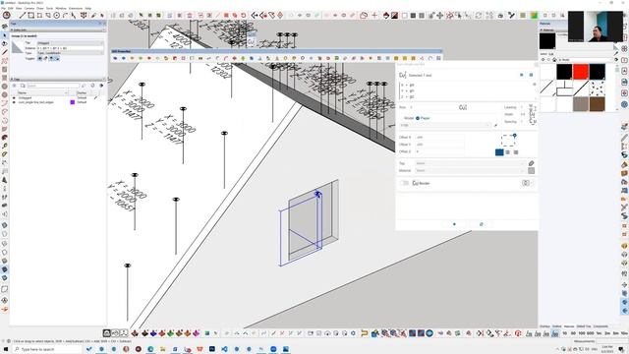Select the Line tool in left toolbar
629x354 pixels.
tap(4, 52)
